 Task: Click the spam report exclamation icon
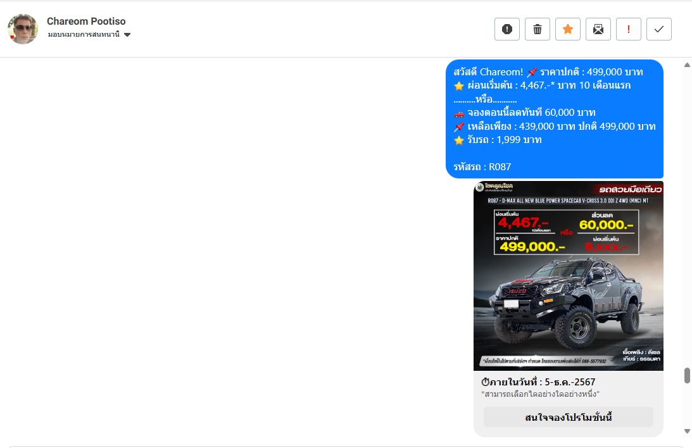click(507, 29)
